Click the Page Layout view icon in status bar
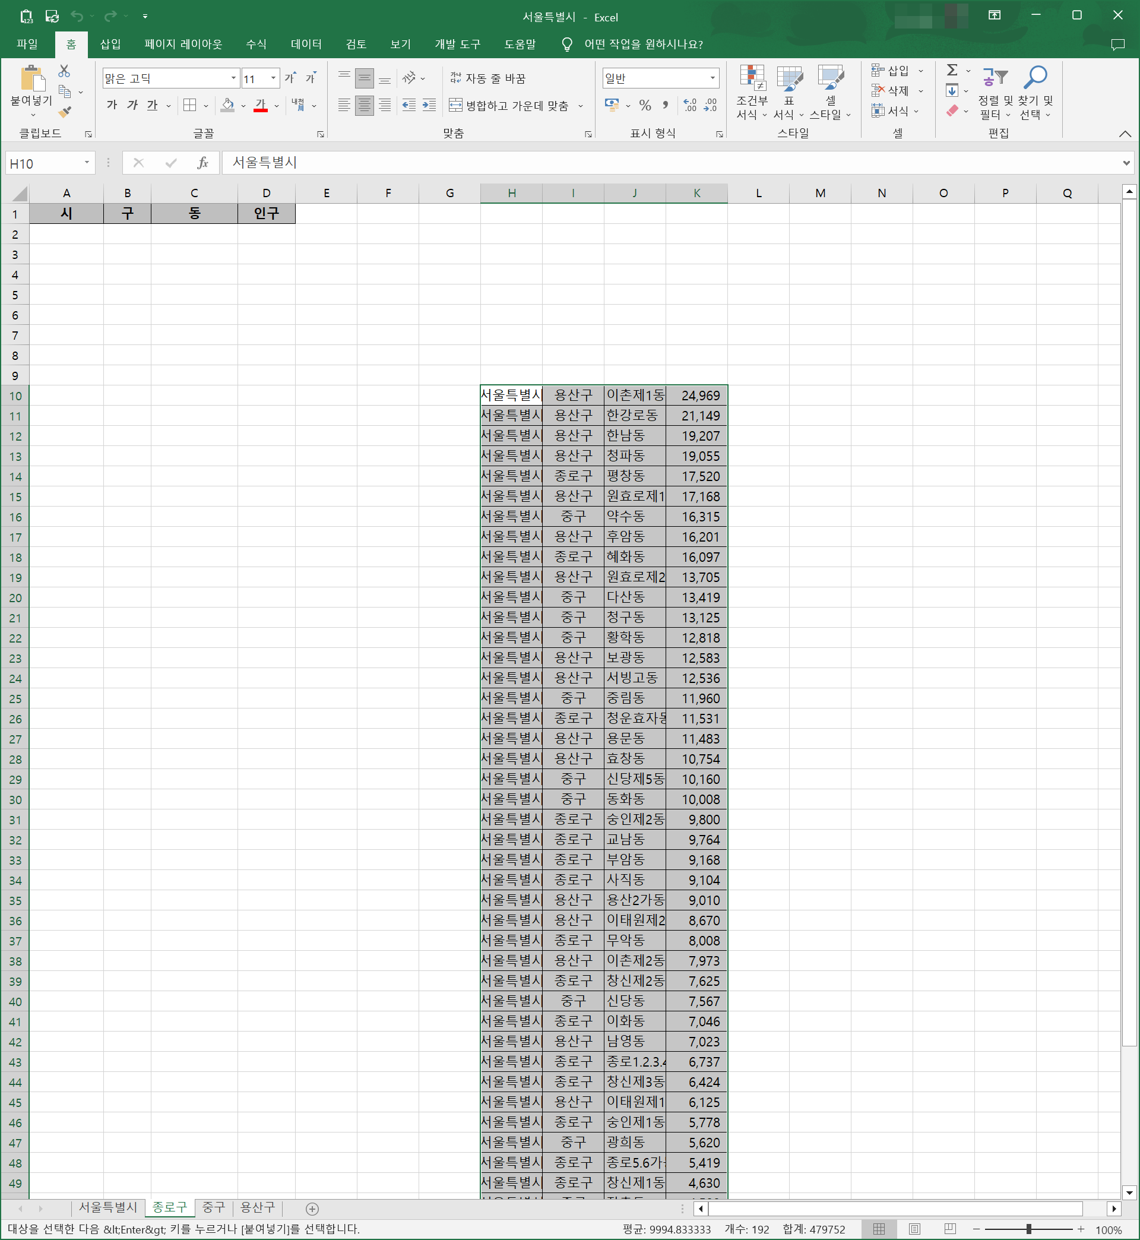 point(915,1229)
